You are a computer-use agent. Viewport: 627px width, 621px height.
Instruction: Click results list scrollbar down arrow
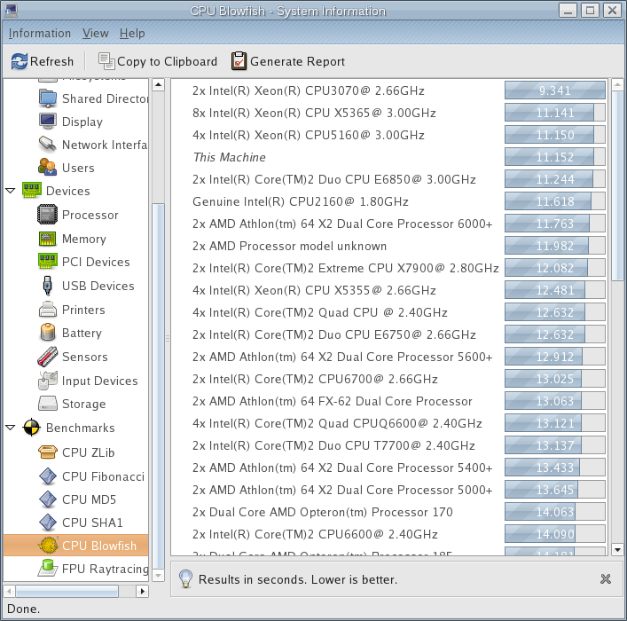(x=617, y=549)
